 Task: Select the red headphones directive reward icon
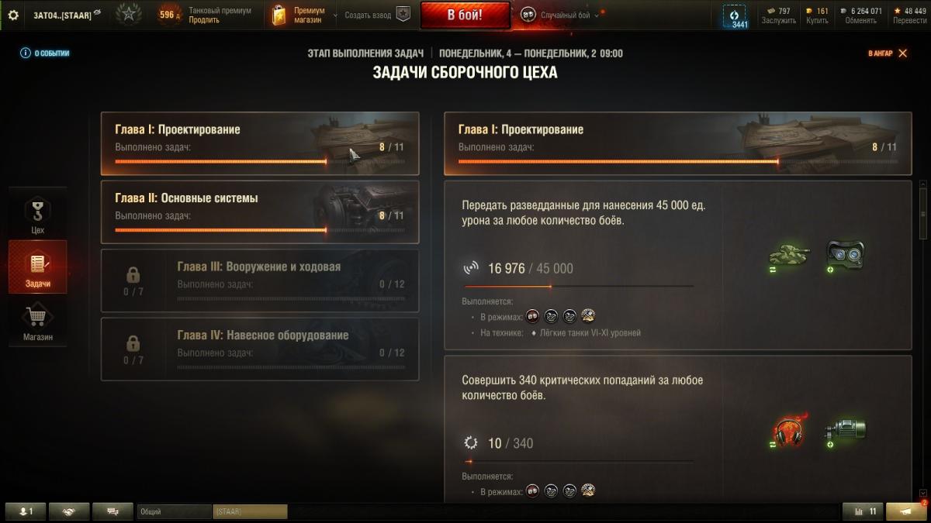[x=788, y=431]
